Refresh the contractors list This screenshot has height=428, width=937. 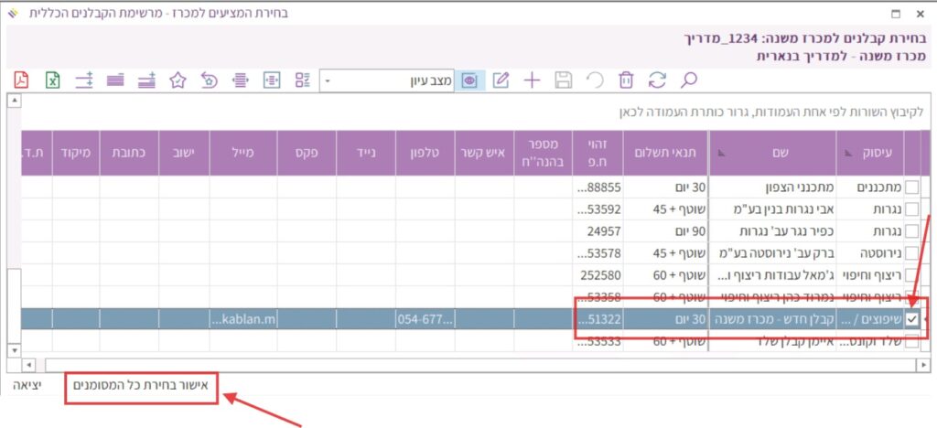pyautogui.click(x=656, y=80)
